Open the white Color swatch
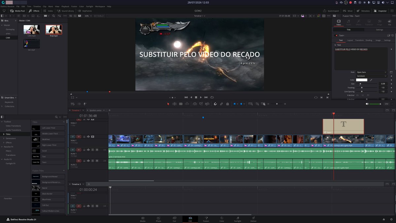This screenshot has height=223, width=396. pyautogui.click(x=362, y=80)
